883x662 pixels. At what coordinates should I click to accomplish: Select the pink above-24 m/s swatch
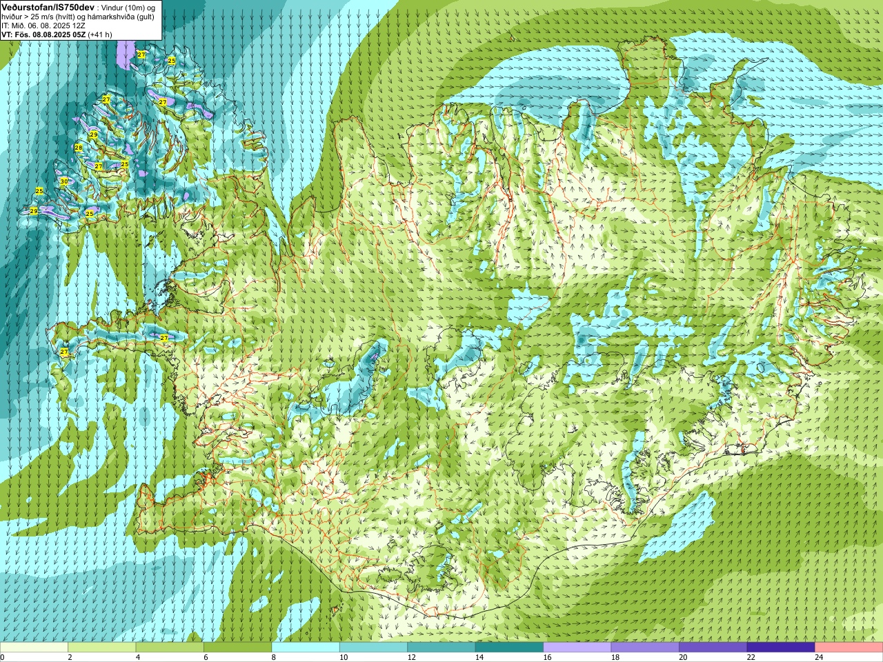[x=849, y=647]
